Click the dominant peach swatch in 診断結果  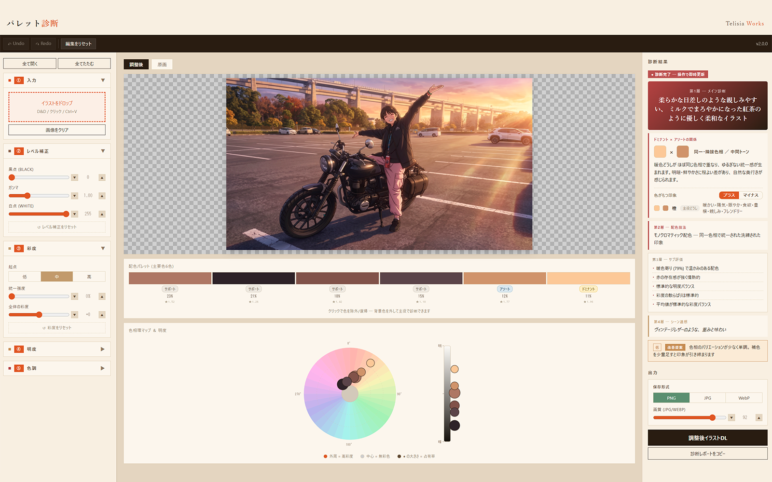pos(660,152)
